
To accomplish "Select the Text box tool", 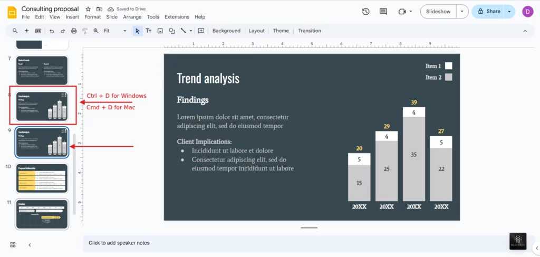I will [149, 31].
